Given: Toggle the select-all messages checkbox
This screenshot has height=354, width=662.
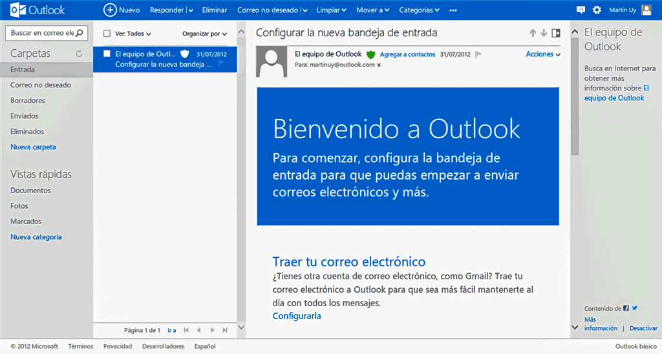Looking at the screenshot, I should 107,34.
